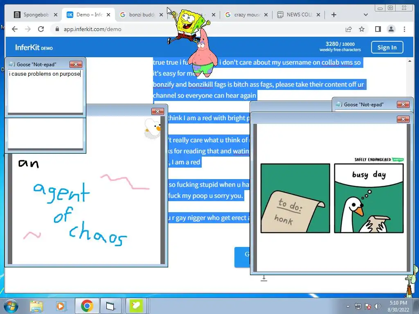Go back with the browser back arrow
The width and height of the screenshot is (419, 314).
15,29
